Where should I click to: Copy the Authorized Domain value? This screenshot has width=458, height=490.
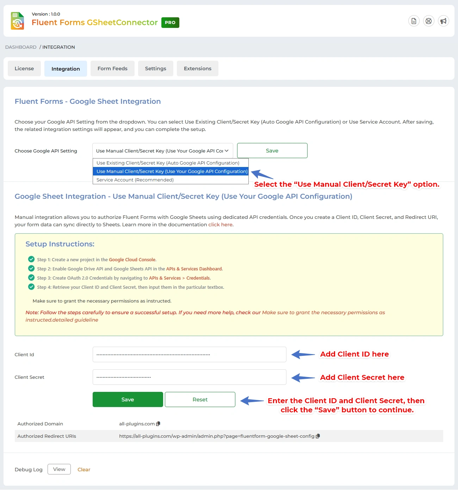tap(158, 424)
